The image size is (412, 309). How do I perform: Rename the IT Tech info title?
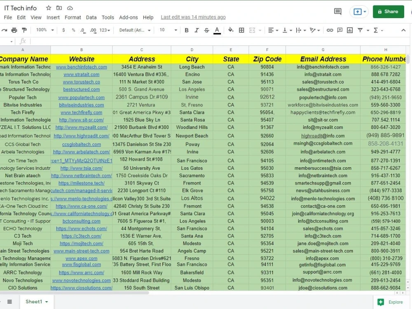click(20, 8)
